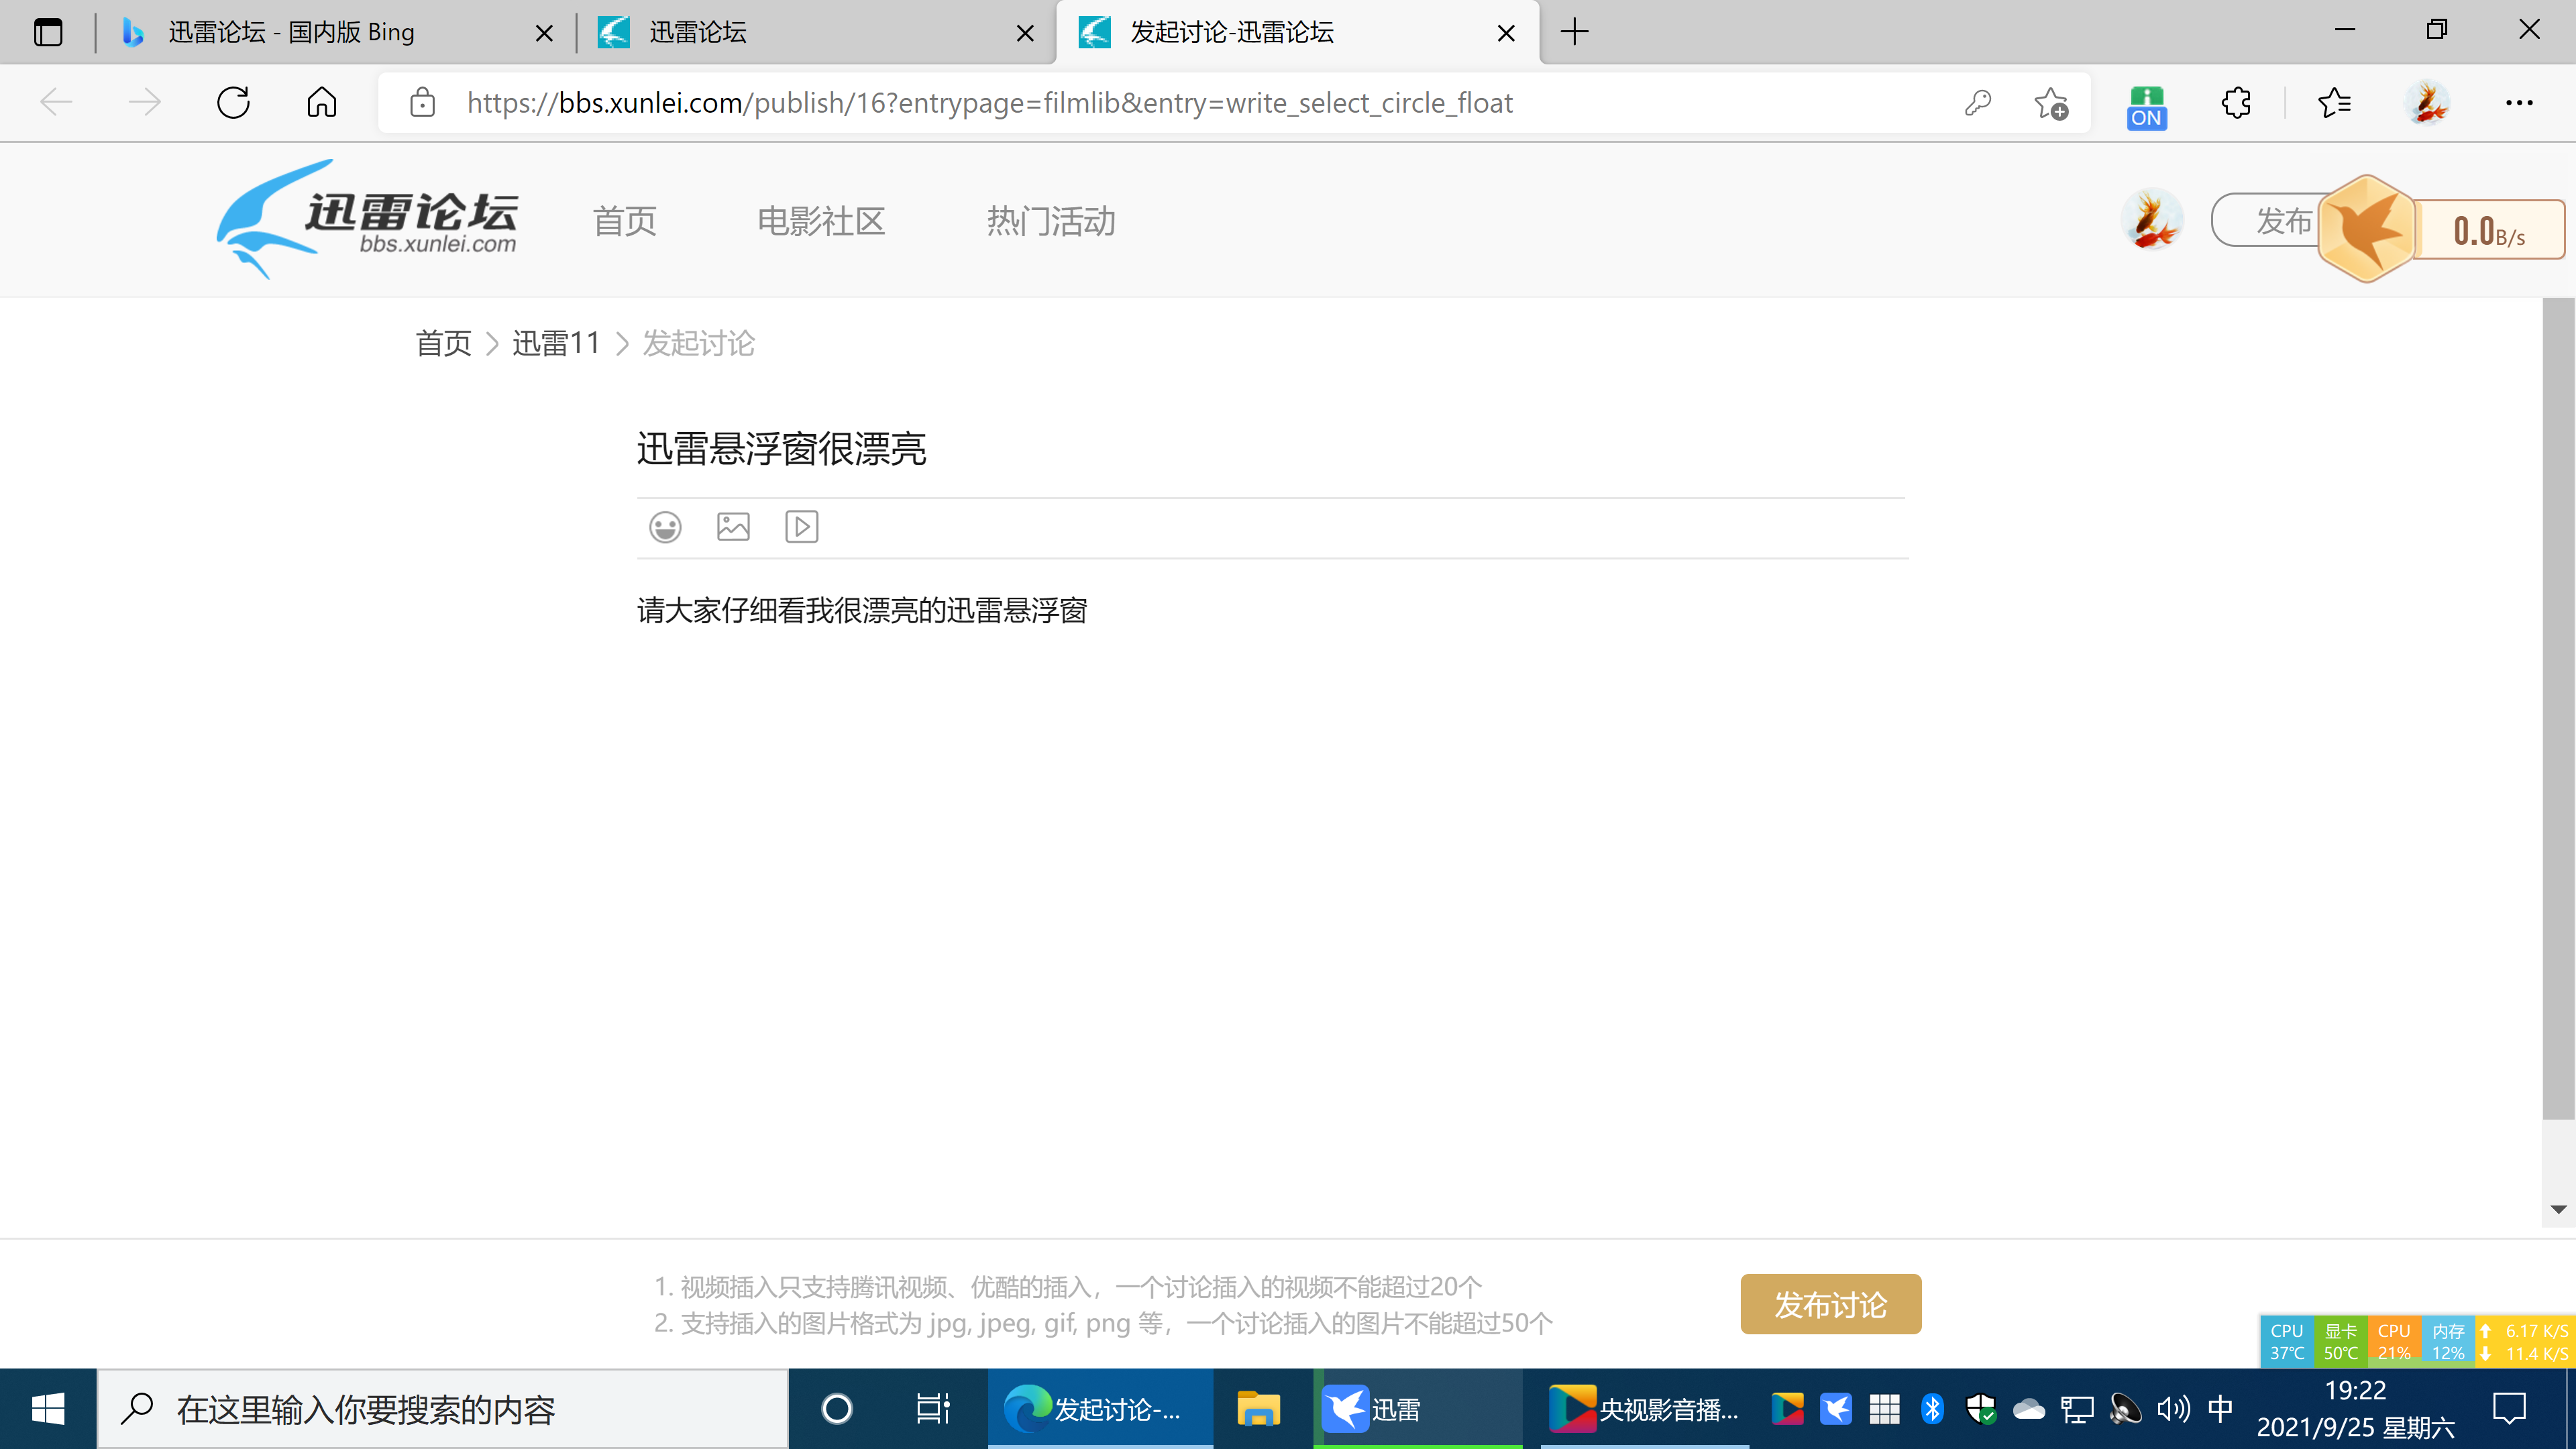Click the 发布讨论 publish button
The width and height of the screenshot is (2576, 1449).
tap(1830, 1303)
